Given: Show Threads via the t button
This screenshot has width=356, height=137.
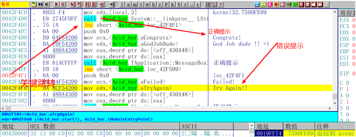Looking at the screenshot, I should [x=141, y=4].
